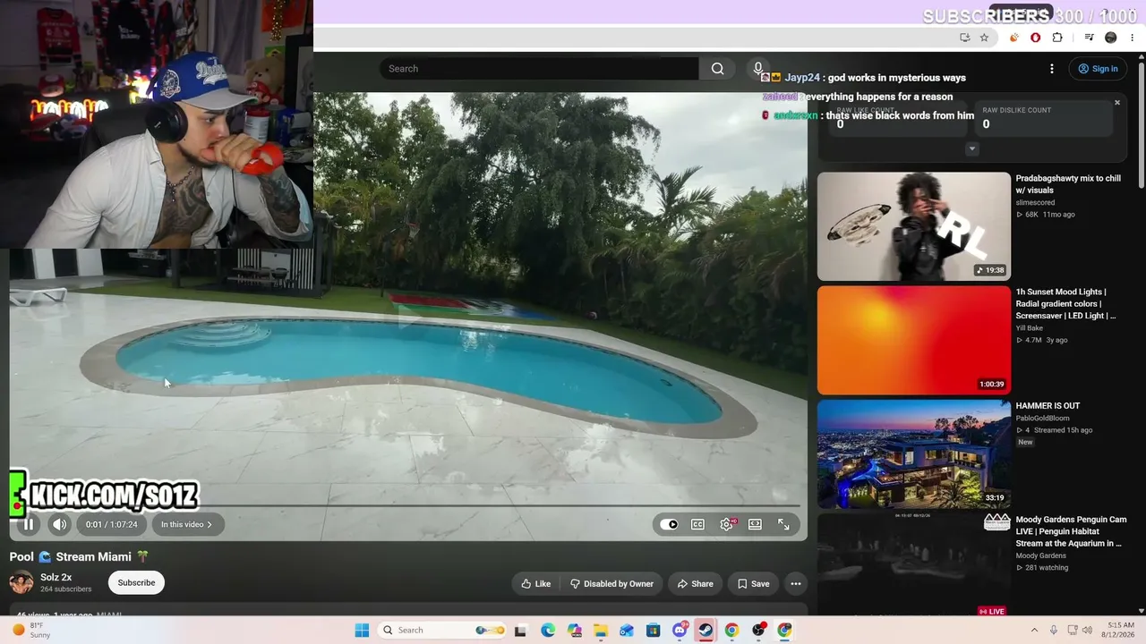Open File Explorer from the taskbar
Screen dimensions: 1146x644
601,631
